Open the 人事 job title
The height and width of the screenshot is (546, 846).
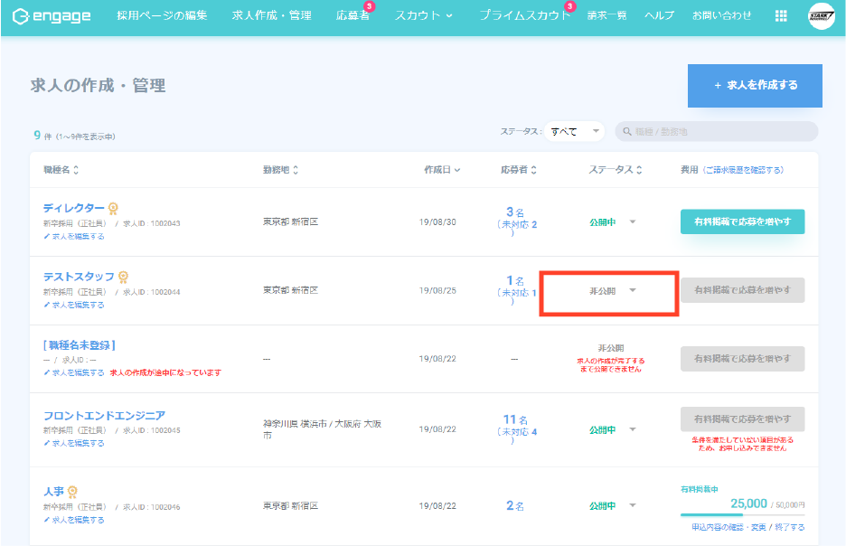pyautogui.click(x=53, y=492)
